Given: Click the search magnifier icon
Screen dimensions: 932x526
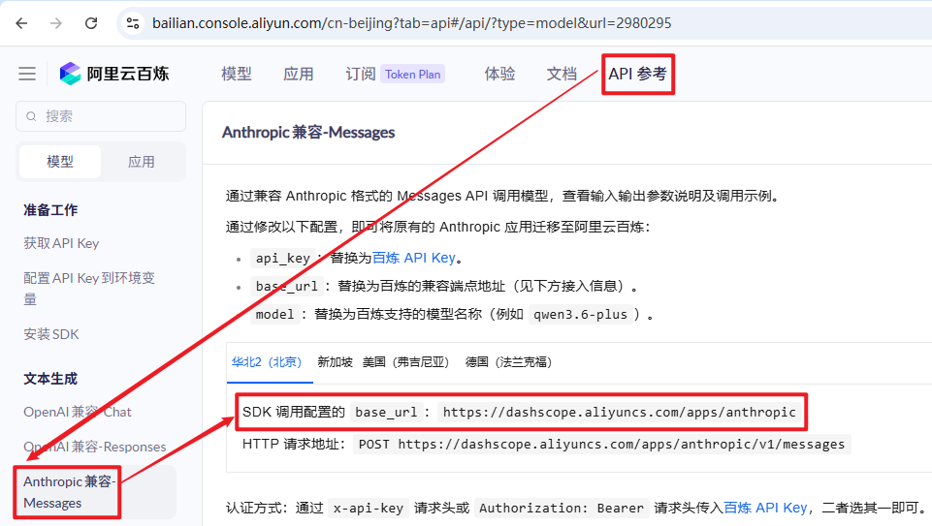Looking at the screenshot, I should tap(31, 116).
